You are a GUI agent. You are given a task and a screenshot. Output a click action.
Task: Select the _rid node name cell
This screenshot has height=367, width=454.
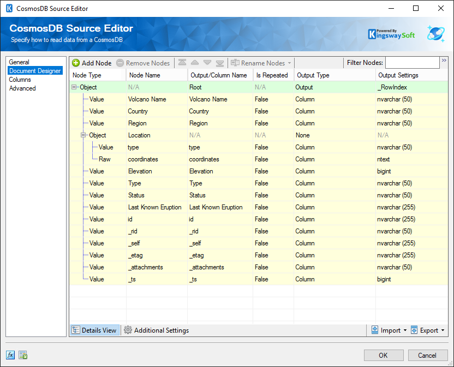pyautogui.click(x=157, y=231)
